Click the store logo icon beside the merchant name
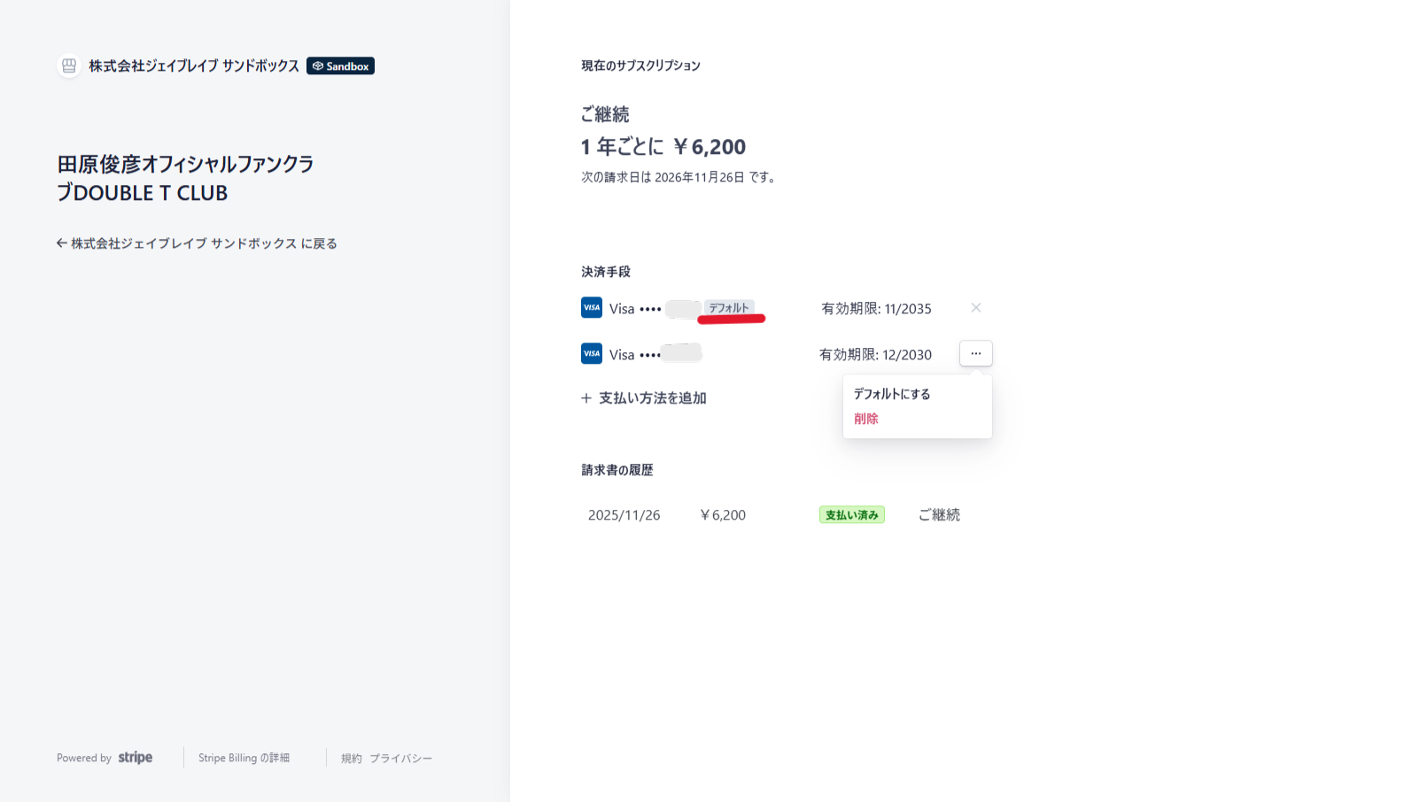Viewport: 1427px width, 802px height. [69, 66]
